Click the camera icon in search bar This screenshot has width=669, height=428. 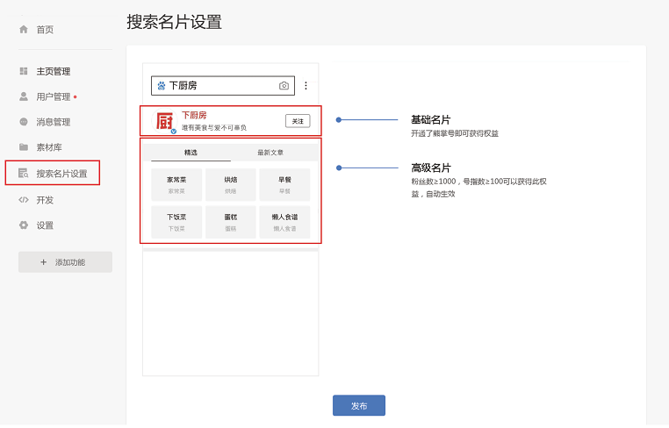pos(284,86)
